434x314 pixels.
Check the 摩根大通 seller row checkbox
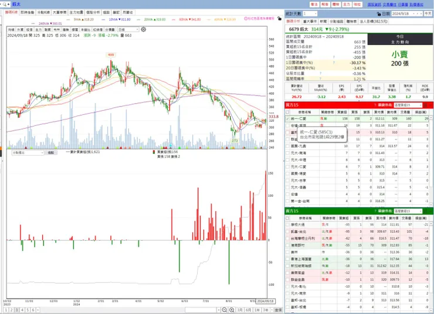tap(287, 225)
